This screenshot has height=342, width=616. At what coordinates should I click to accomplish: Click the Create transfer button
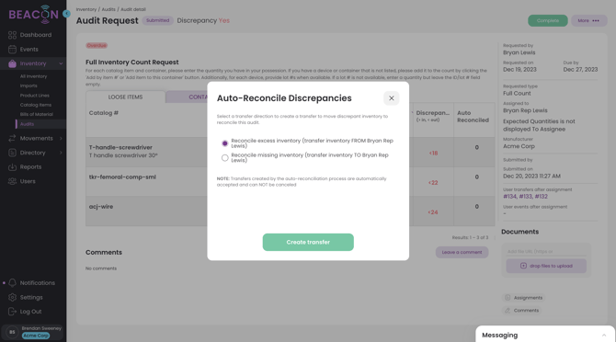pyautogui.click(x=308, y=243)
